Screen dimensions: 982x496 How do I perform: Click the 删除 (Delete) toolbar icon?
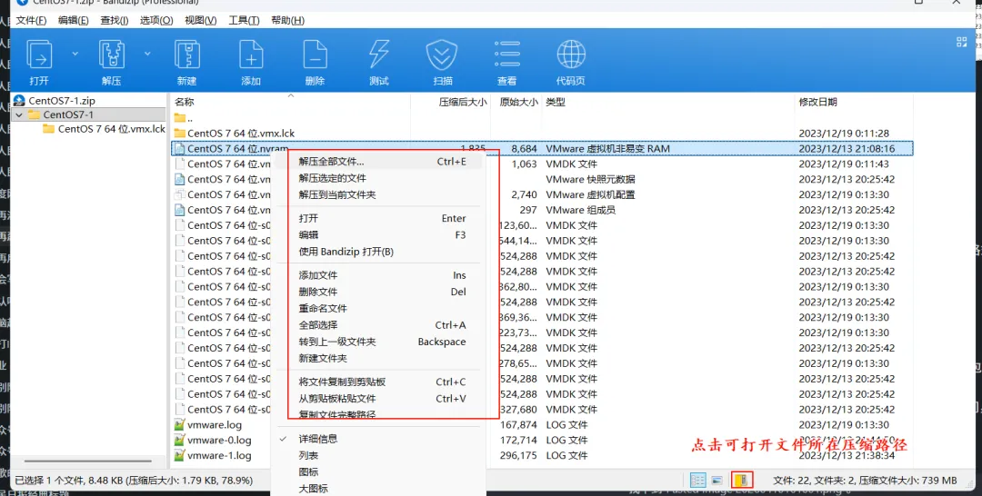315,55
